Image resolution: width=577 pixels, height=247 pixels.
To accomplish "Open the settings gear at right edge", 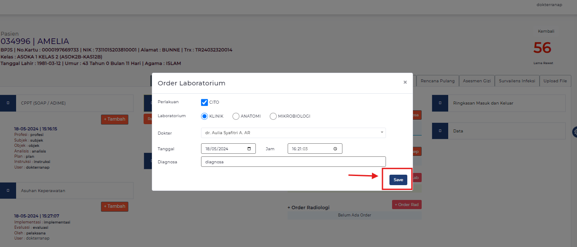I will tap(574, 132).
